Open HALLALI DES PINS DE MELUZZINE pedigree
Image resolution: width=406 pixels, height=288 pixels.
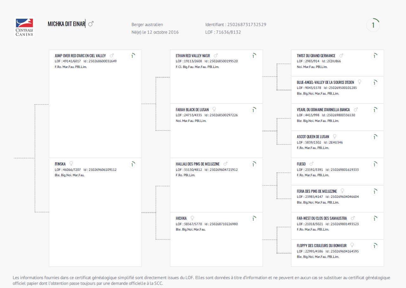click(x=198, y=164)
